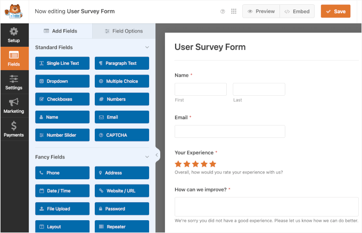
Task: Select the fifth rating star
Action: point(213,164)
